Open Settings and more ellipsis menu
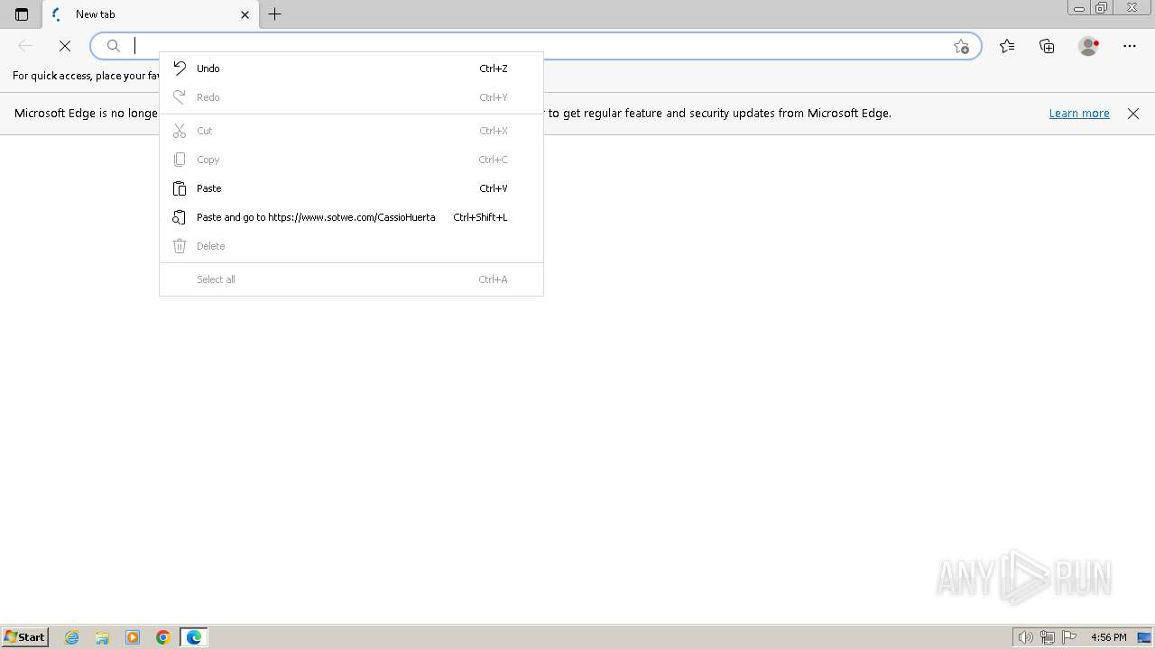Image resolution: width=1155 pixels, height=649 pixels. click(x=1130, y=46)
